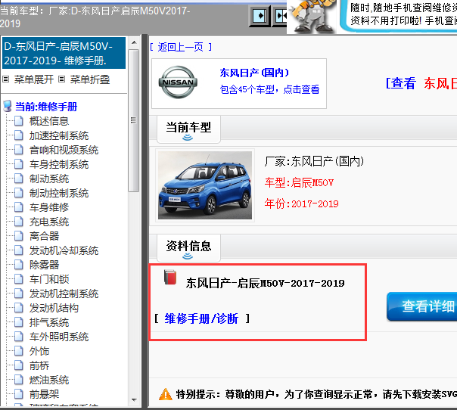Click the document icon beside 制动控制系统
Viewport: 457px width, 410px height.
click(19, 193)
